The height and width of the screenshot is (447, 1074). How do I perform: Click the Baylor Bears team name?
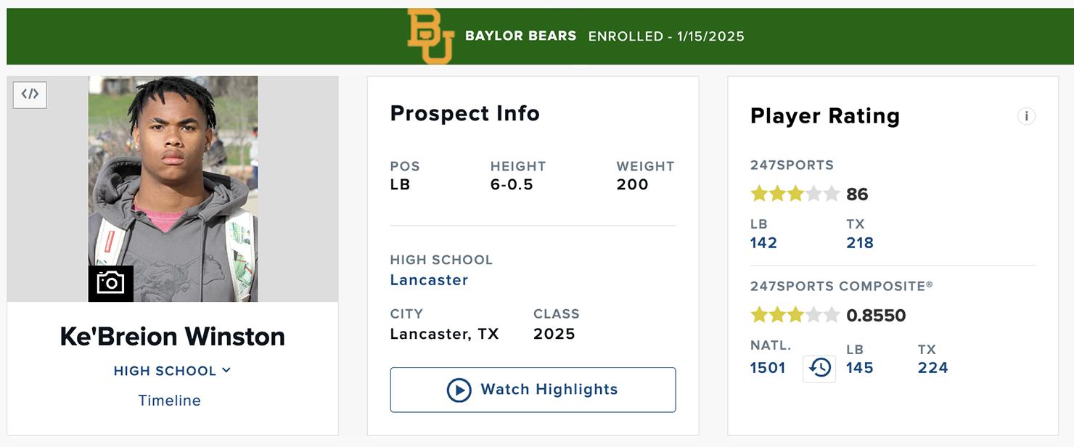click(520, 36)
